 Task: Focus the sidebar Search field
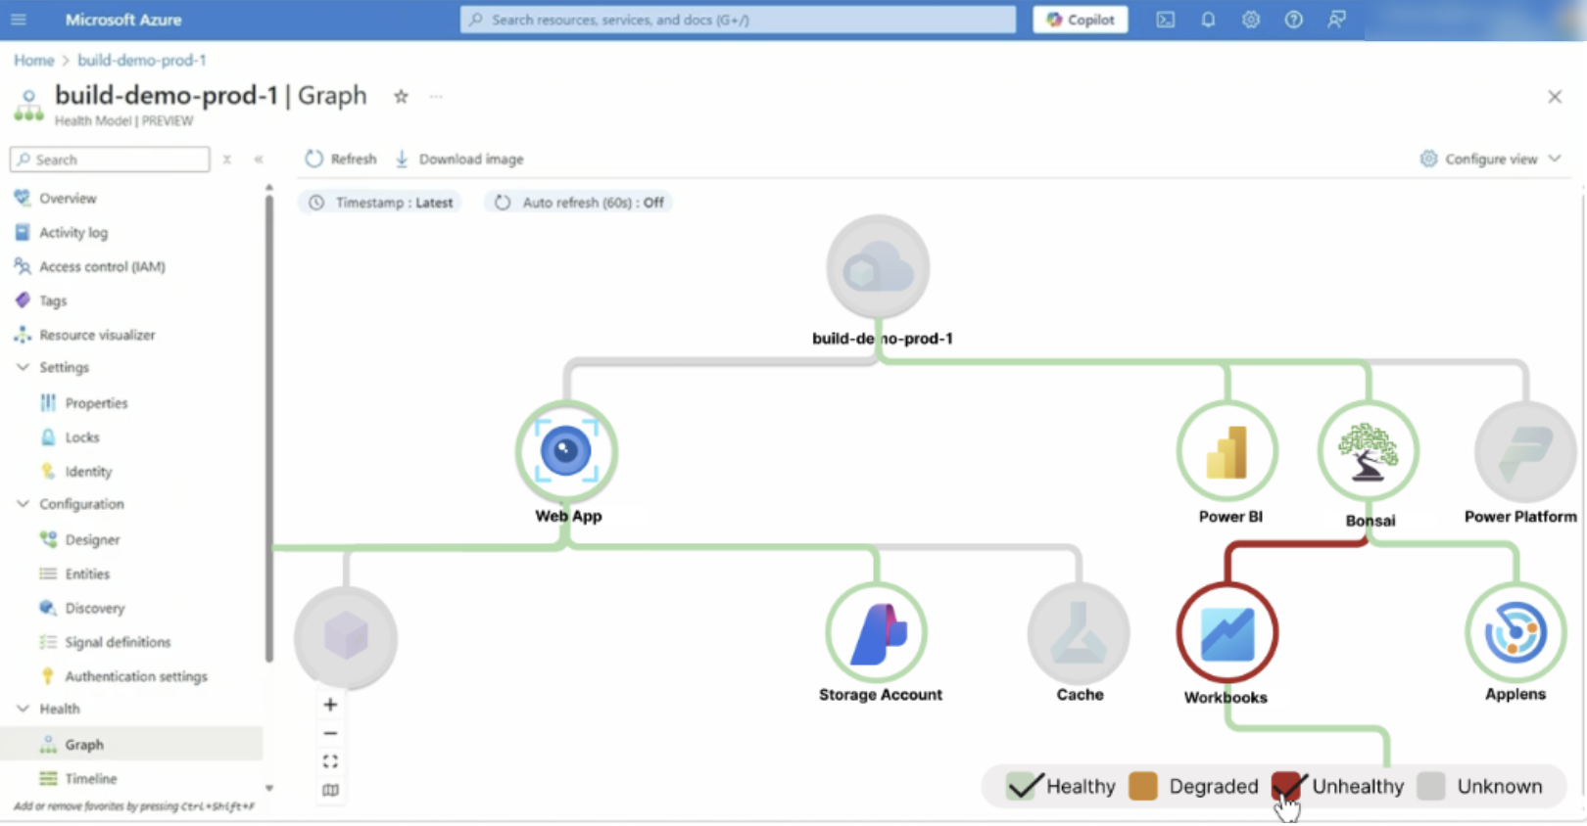pos(110,160)
